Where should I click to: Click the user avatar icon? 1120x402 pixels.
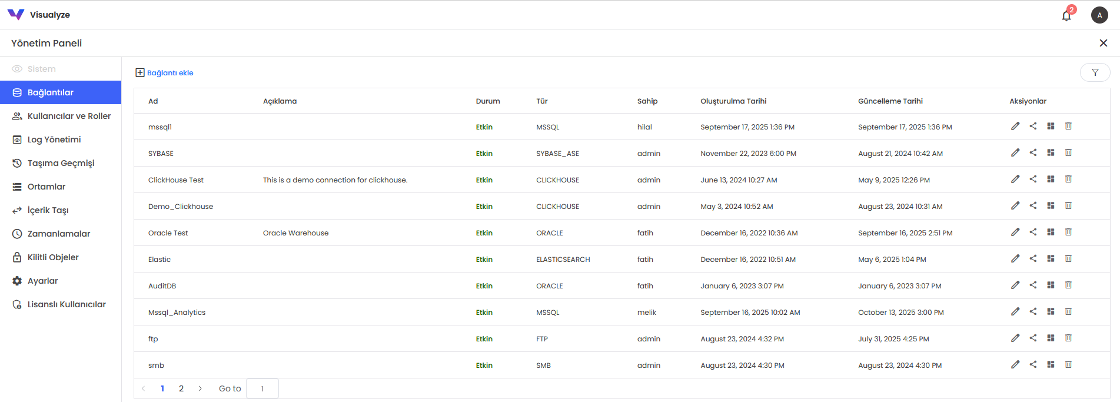(x=1099, y=15)
